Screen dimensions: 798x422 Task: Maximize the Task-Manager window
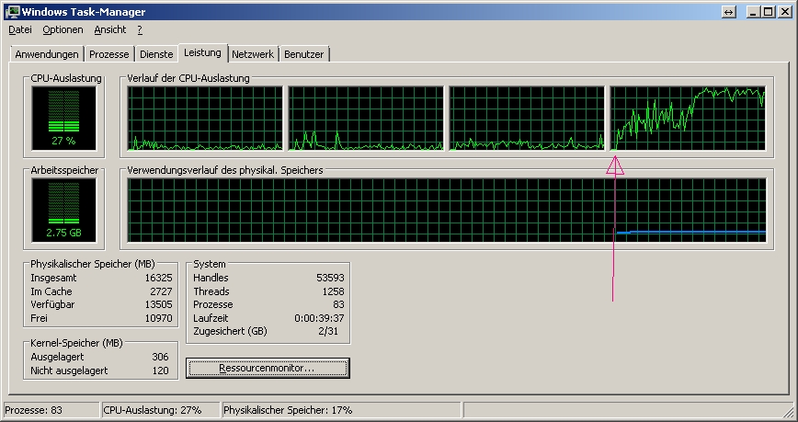tap(769, 12)
